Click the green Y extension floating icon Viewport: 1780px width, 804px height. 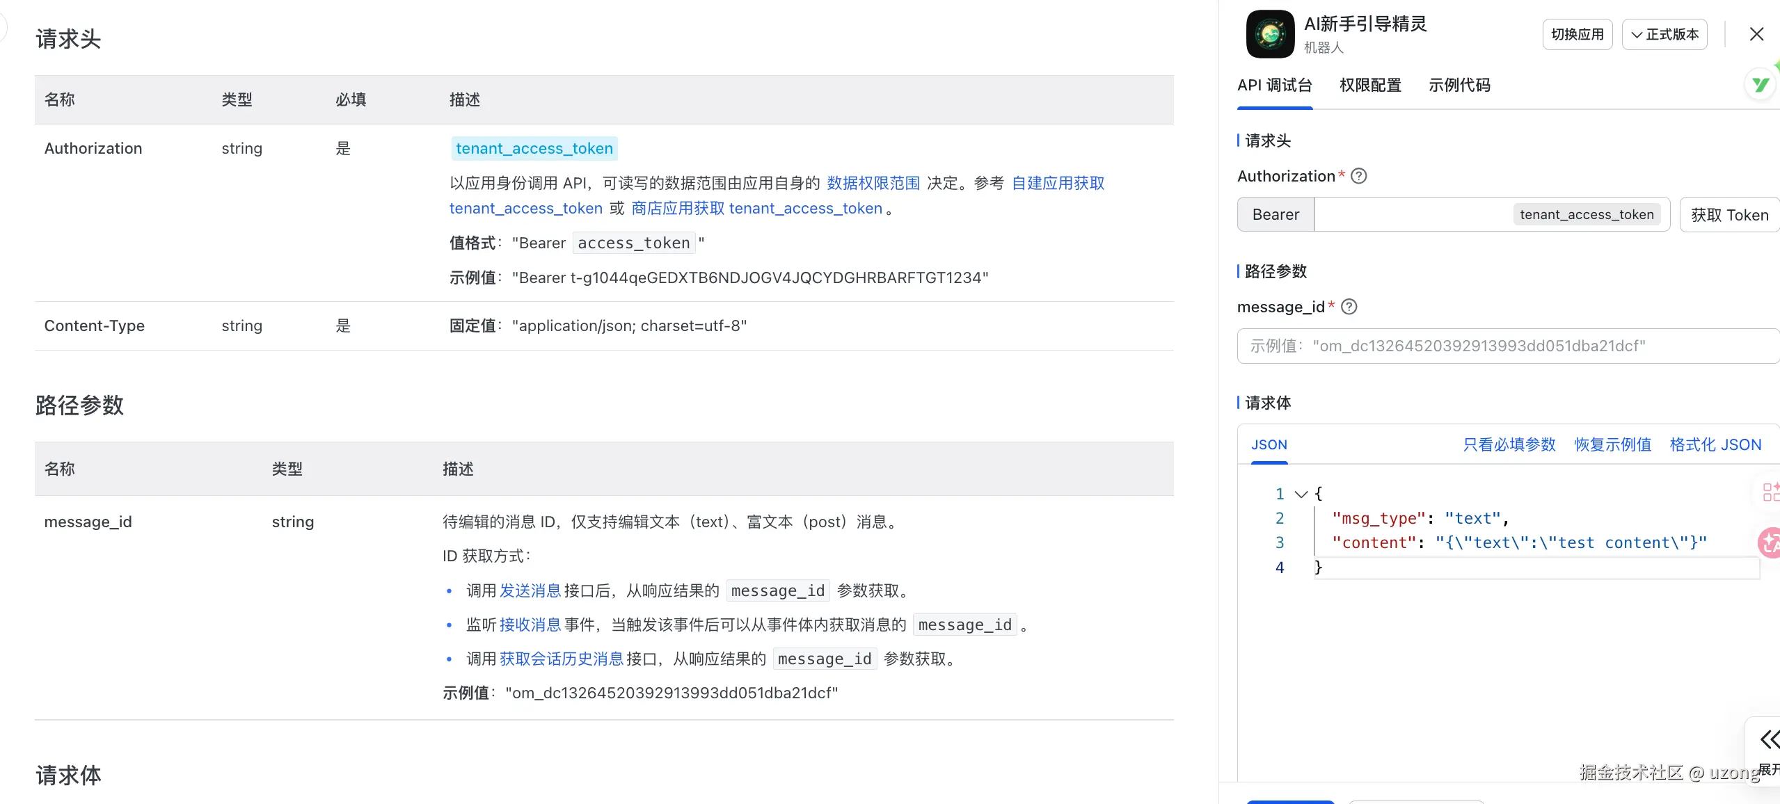1761,85
